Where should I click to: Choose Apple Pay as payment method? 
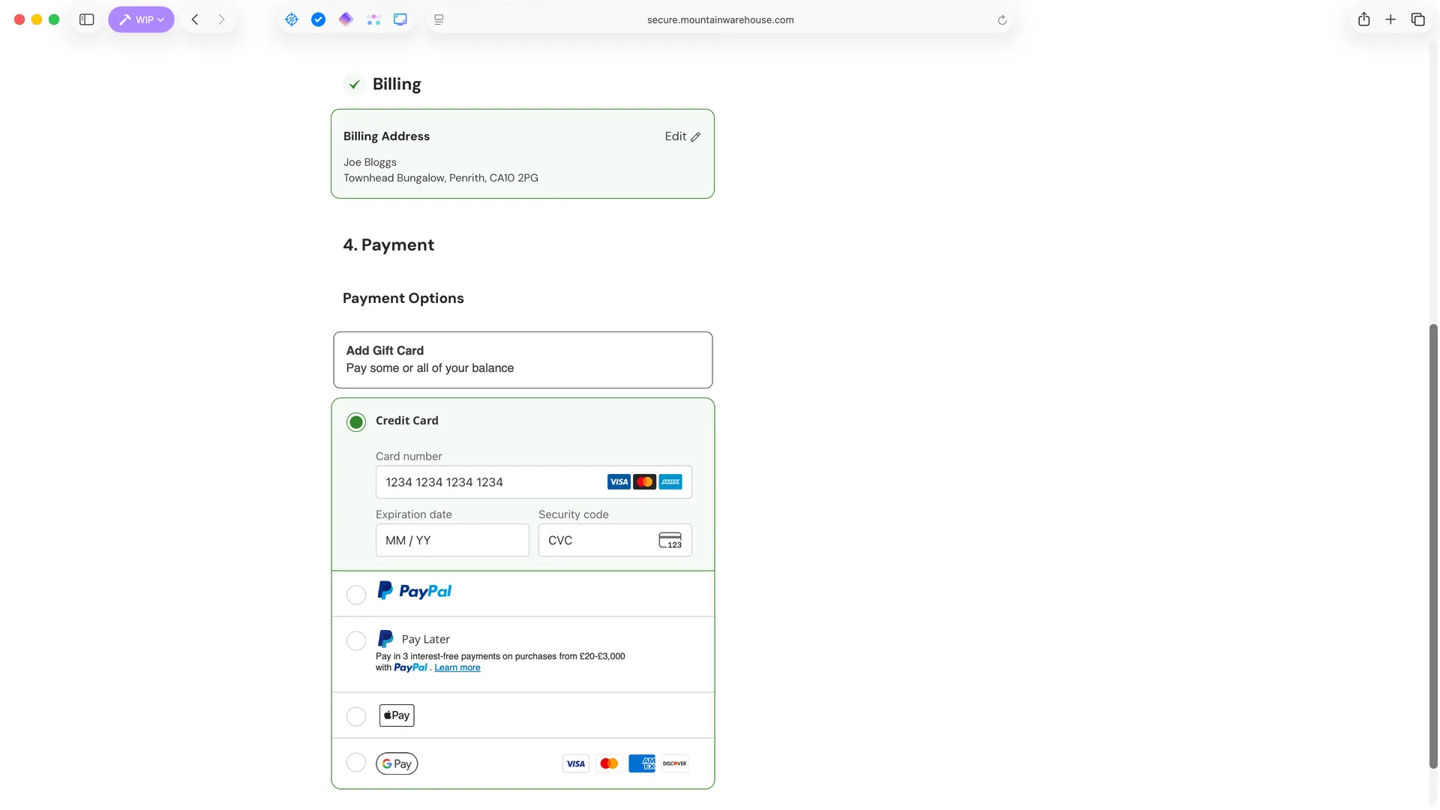[x=356, y=716]
